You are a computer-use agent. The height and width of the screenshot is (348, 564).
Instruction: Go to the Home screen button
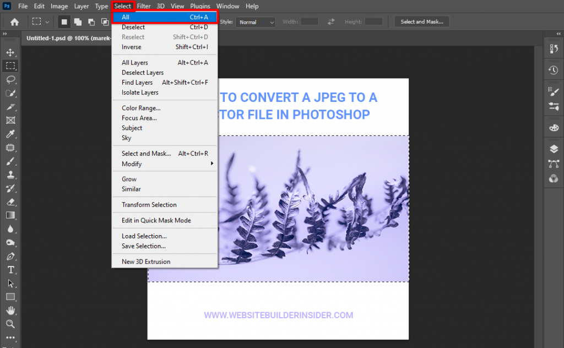coord(14,22)
